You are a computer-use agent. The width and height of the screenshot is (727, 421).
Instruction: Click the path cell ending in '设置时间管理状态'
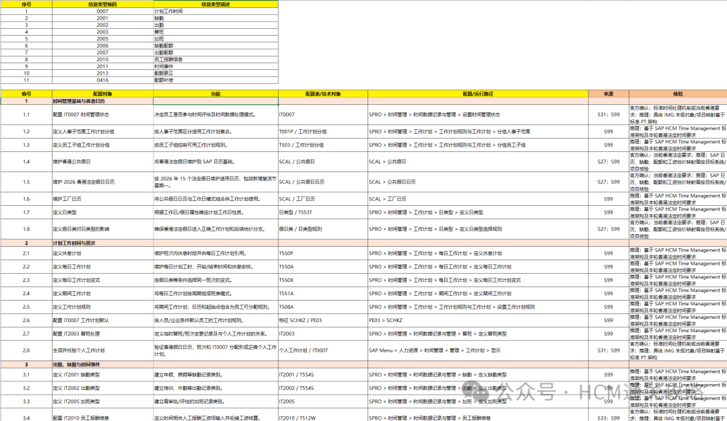point(478,114)
